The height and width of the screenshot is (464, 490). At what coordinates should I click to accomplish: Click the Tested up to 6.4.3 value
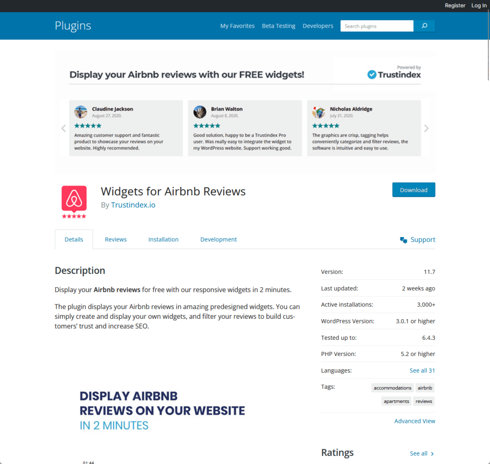(428, 338)
